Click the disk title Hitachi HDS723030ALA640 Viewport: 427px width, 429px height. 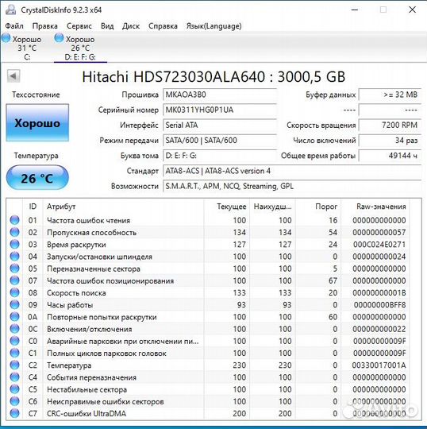[213, 76]
